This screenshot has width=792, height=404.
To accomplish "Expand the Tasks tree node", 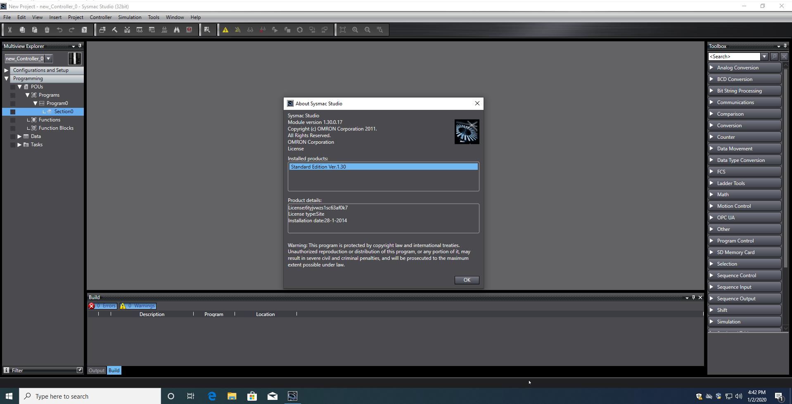I will coord(19,145).
